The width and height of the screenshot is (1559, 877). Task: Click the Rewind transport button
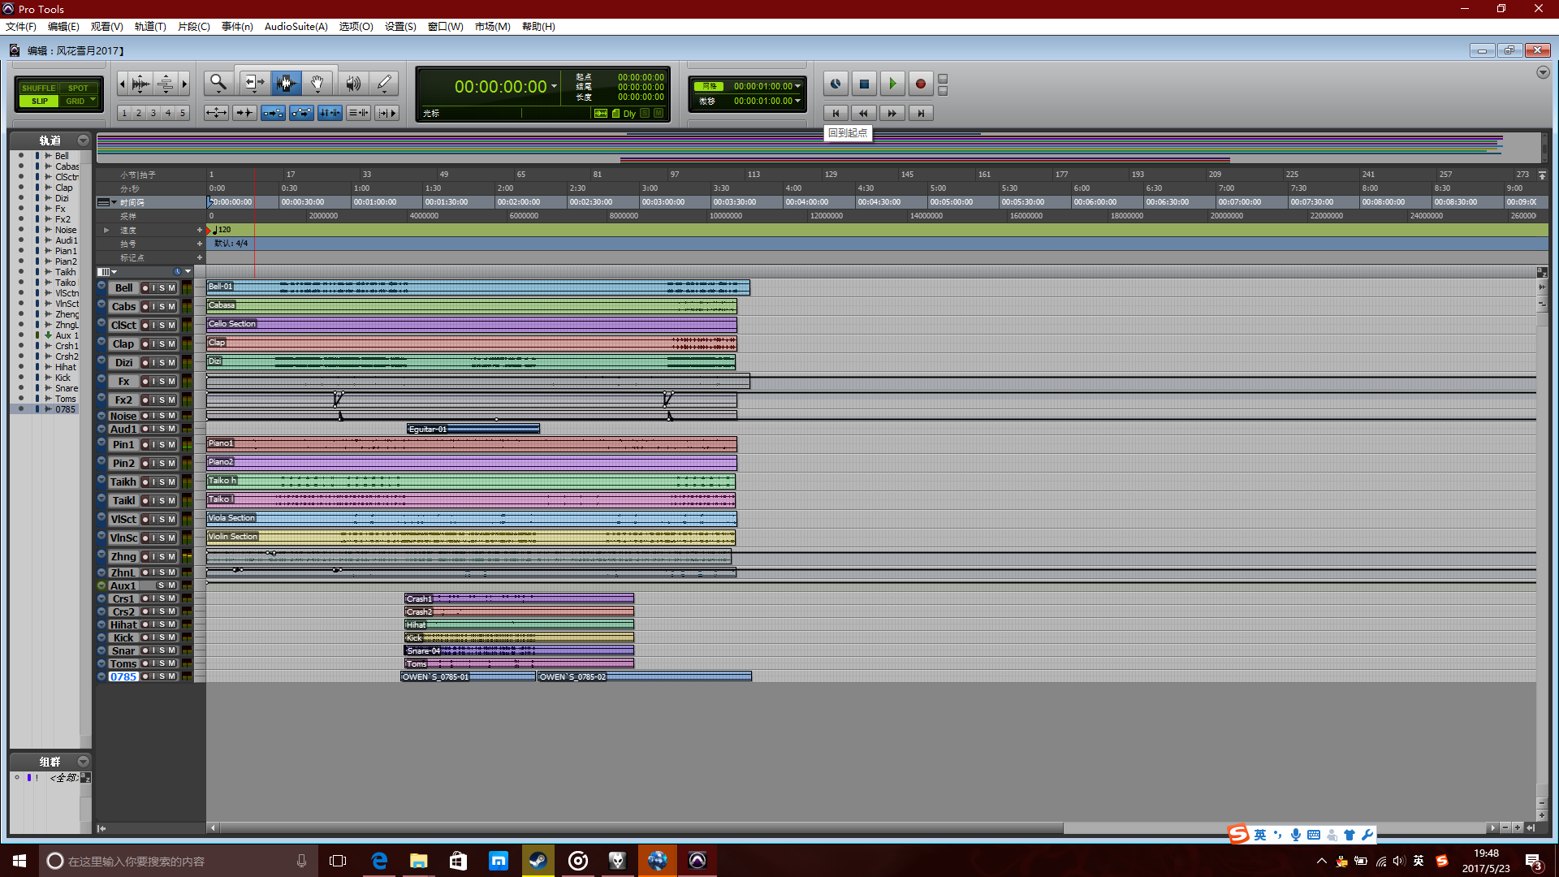pos(864,113)
